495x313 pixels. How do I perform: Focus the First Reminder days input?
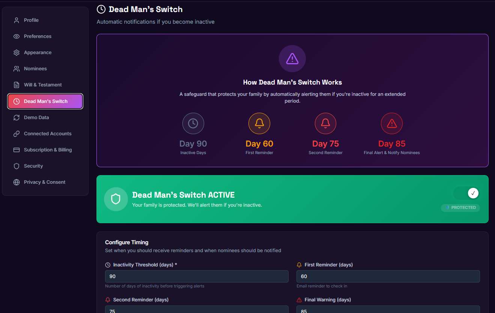click(x=388, y=277)
